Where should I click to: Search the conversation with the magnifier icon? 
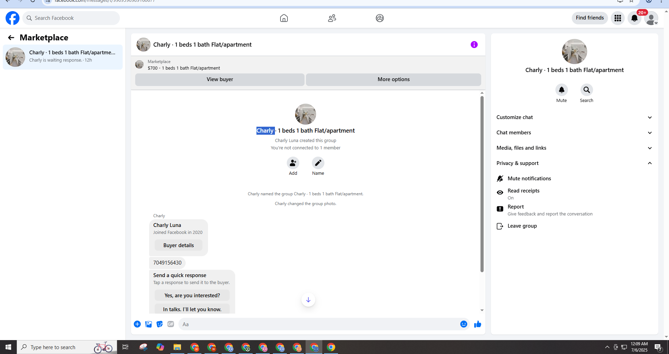point(587,90)
